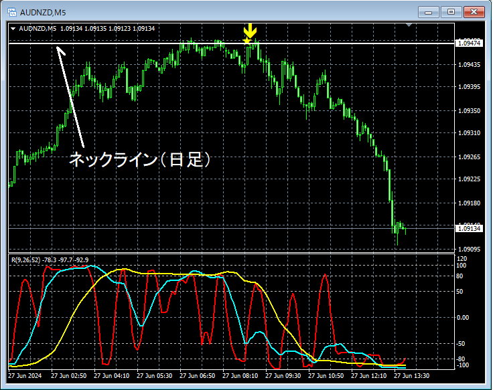493x390 pixels.
Task: Click the 27 Jun 2024 date label
Action: click(x=25, y=376)
